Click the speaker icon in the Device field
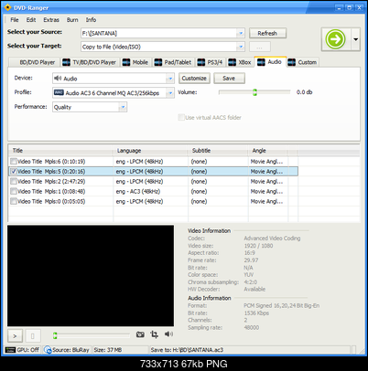Image resolution: width=368 pixels, height=371 pixels. 58,79
